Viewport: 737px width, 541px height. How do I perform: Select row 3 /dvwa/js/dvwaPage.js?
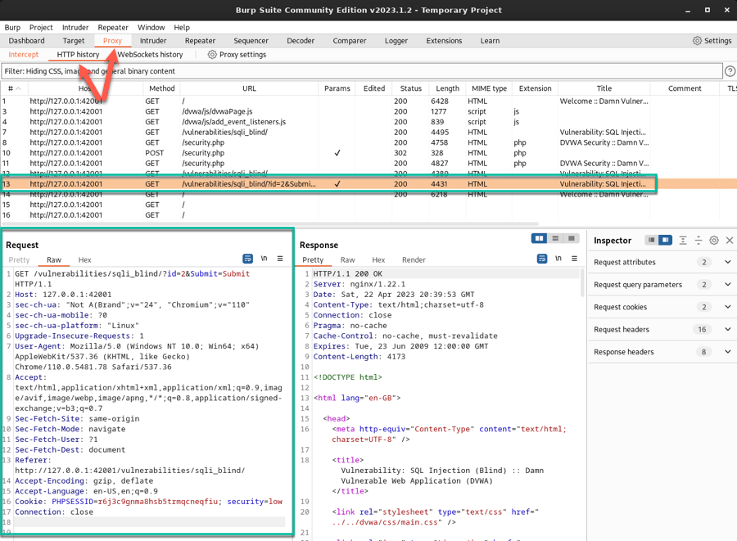[368, 112]
